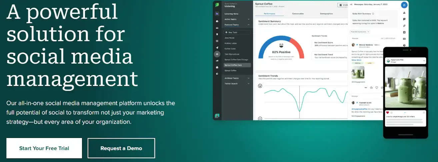The width and height of the screenshot is (438, 162).
Task: Switch to the Conversation tab
Action: pyautogui.click(x=298, y=14)
